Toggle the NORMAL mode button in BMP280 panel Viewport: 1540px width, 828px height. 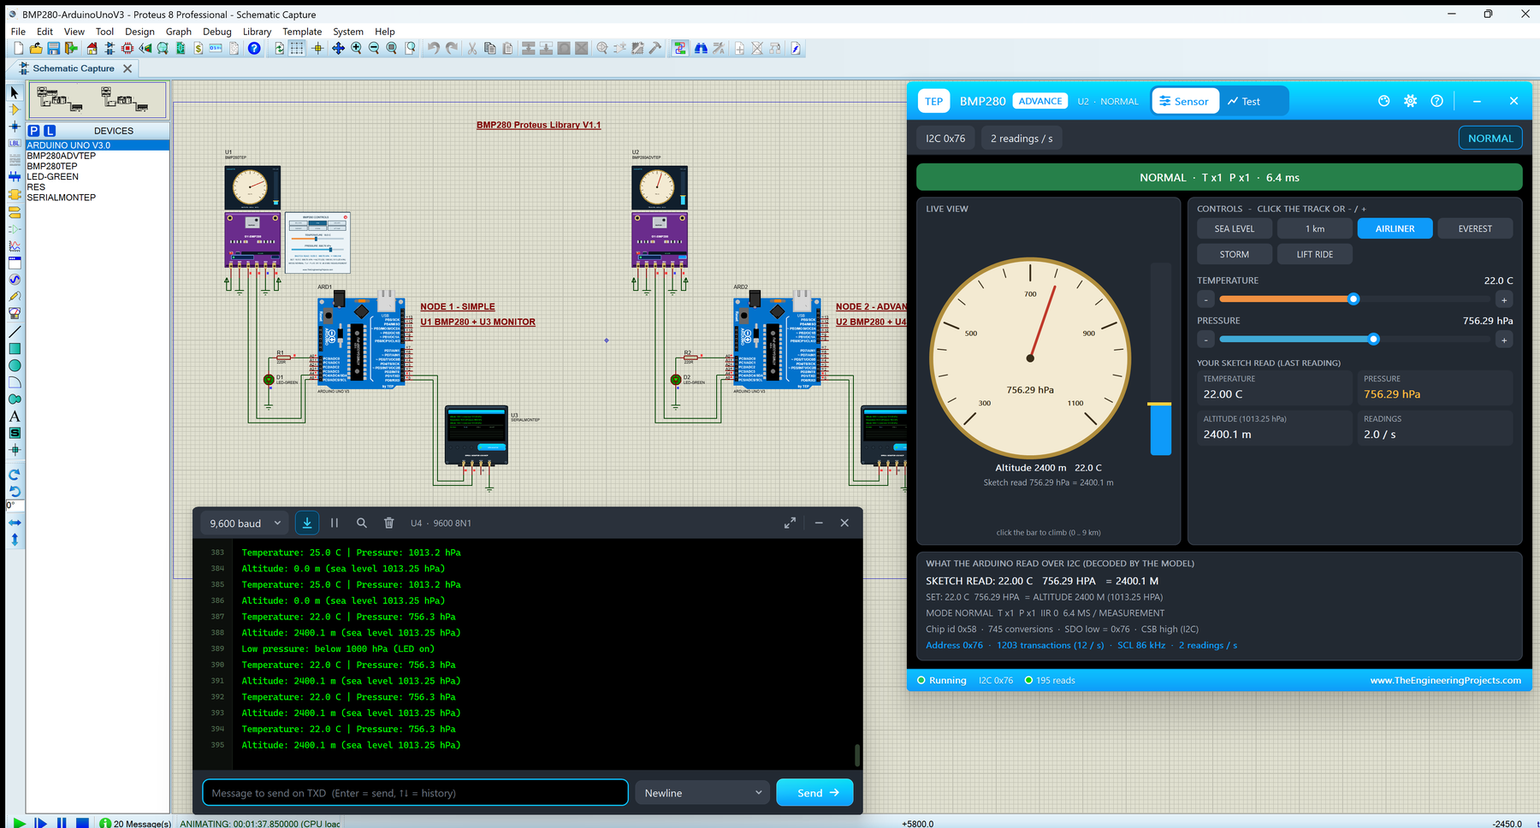click(x=1490, y=139)
